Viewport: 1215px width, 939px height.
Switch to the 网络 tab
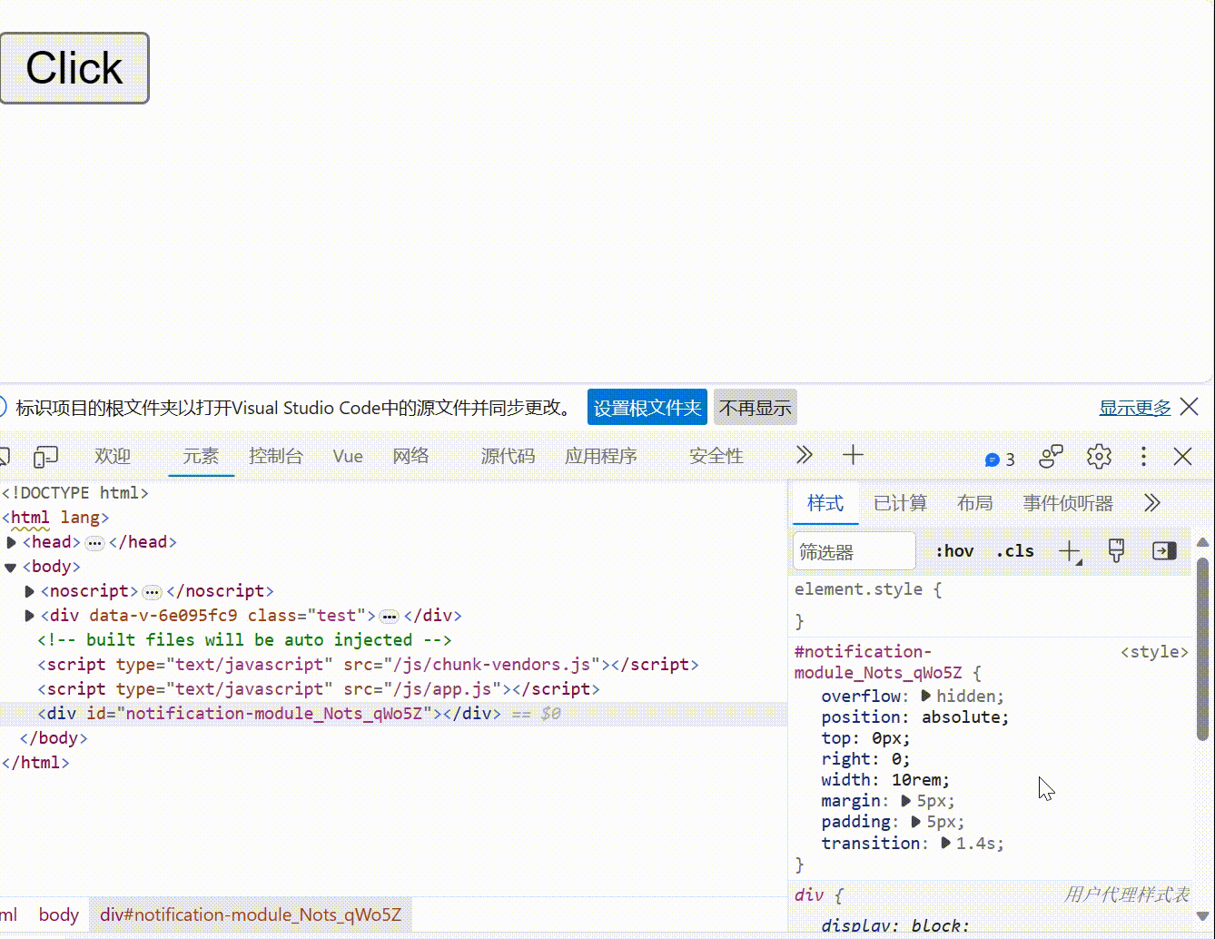click(410, 456)
